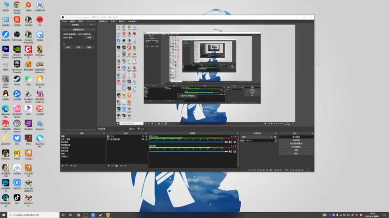Click the 退出 (Exit) button in Controls

pos(296,154)
